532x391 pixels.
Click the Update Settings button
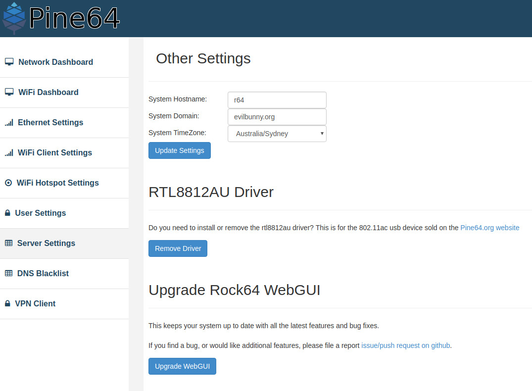tap(180, 150)
